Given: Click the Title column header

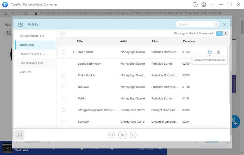Looking at the screenshot, I should coord(80,41).
